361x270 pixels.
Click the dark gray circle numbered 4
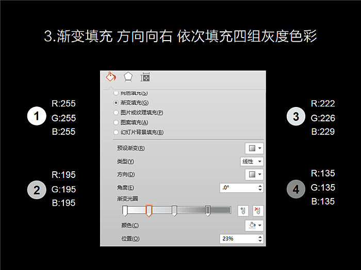(x=296, y=189)
